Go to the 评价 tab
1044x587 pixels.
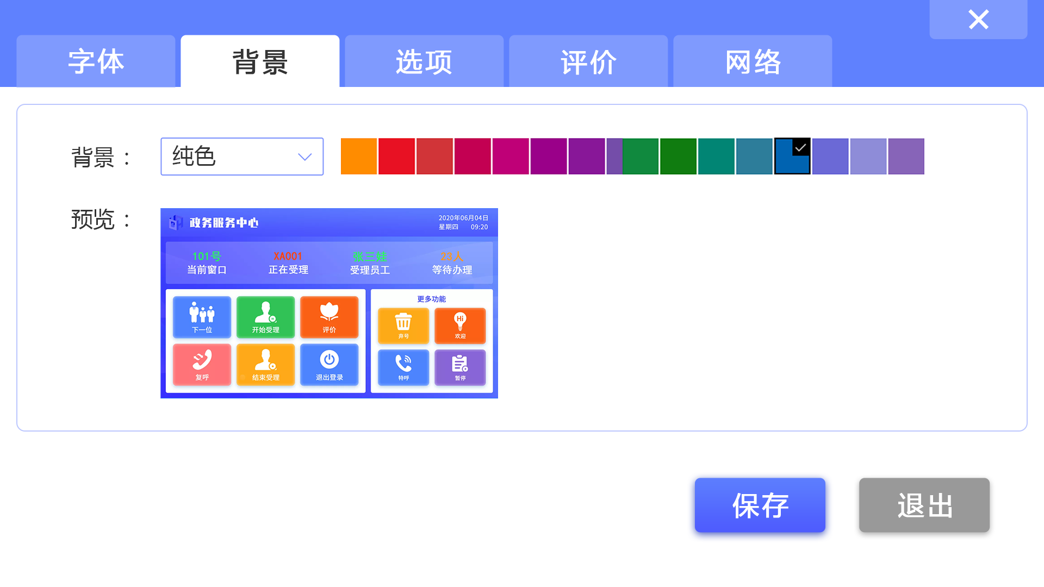[588, 61]
